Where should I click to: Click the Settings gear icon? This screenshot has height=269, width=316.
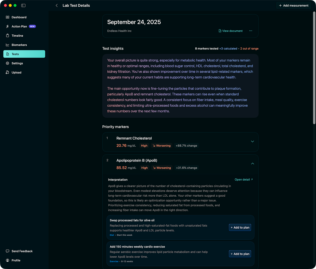8,63
